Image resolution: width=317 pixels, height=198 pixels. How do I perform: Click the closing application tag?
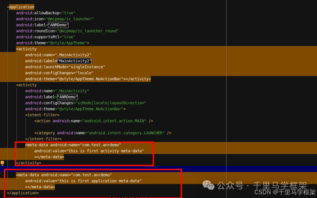[x=23, y=193]
